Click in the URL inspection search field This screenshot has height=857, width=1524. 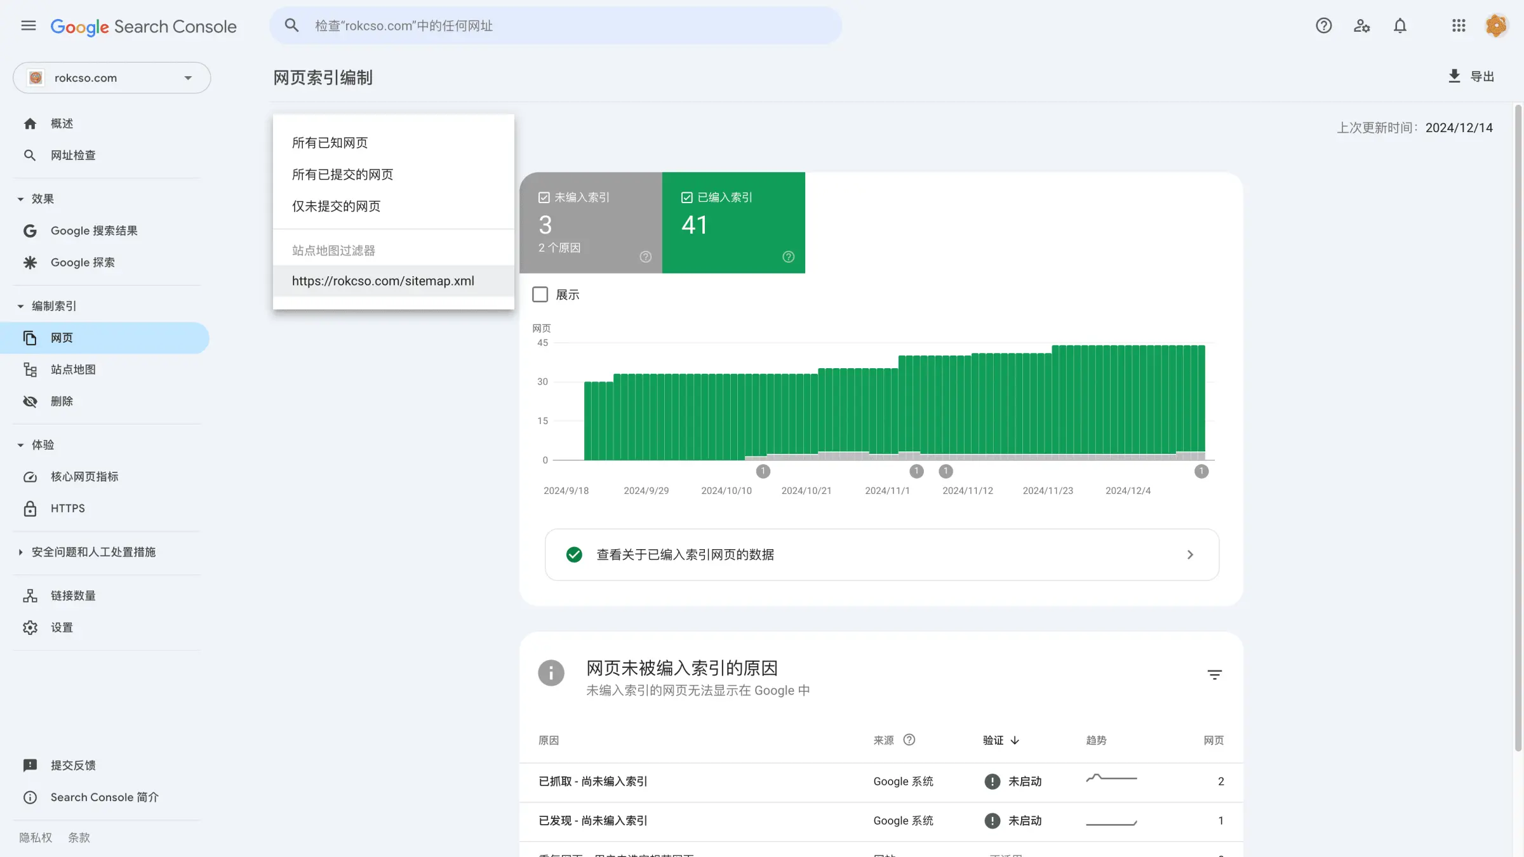pos(556,26)
